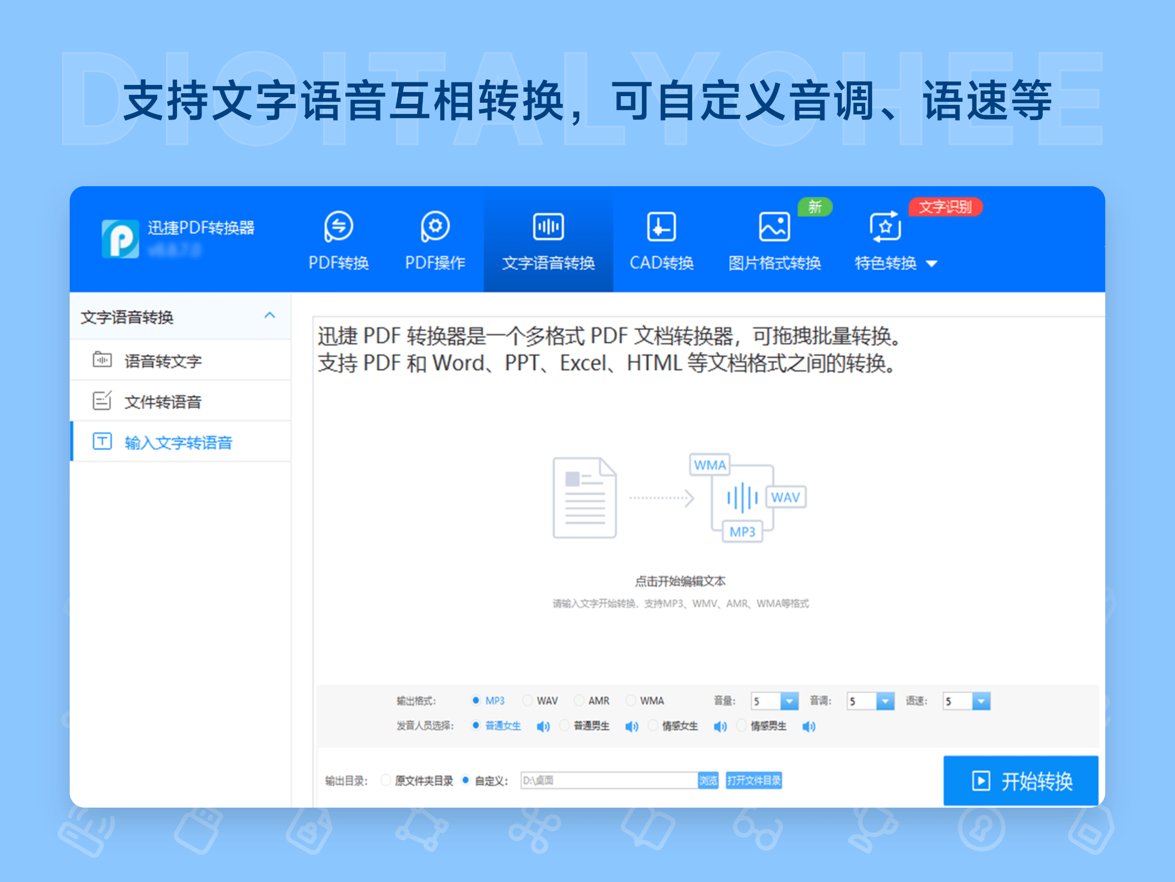1175x882 pixels.
Task: Choose the 情感男生 voice option
Action: tap(742, 726)
